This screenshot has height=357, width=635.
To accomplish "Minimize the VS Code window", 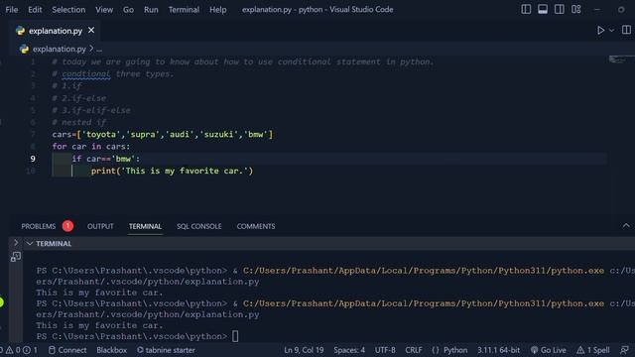I will tap(597, 9).
